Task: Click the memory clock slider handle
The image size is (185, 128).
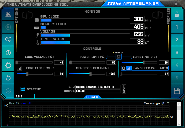Action: [x=91, y=74]
